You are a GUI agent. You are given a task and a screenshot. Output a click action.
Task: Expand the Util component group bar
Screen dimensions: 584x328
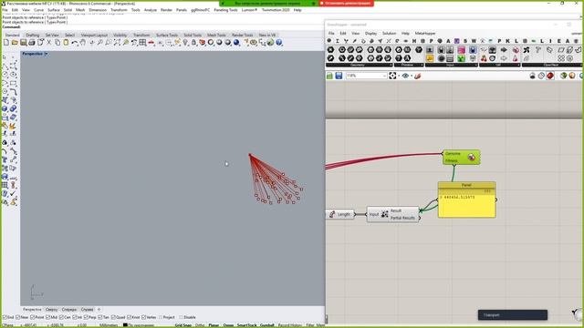tap(500, 65)
